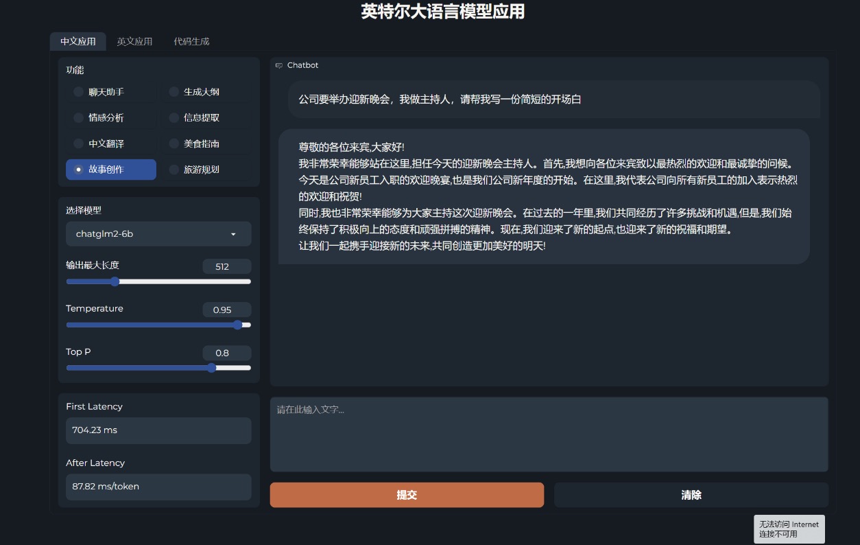Click the 清除 clear button

(x=691, y=494)
